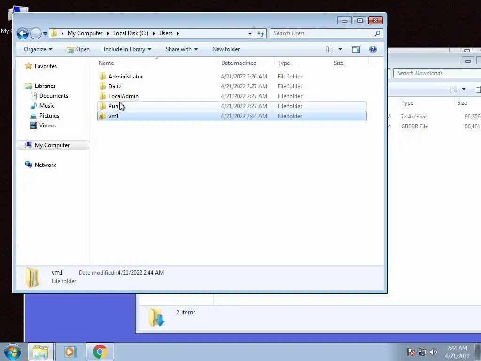
Task: Open Help via question mark icon
Action: 372,49
